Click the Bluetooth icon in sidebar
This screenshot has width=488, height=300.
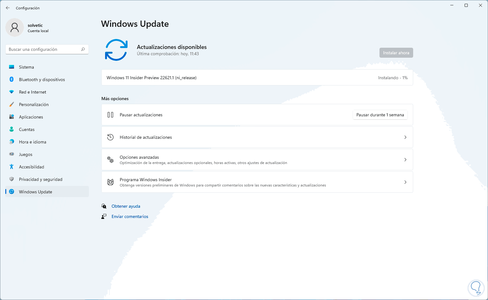tap(12, 79)
